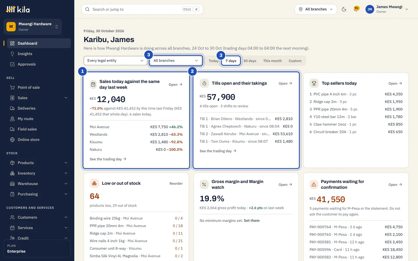The image size is (418, 261).
Task: Click the Deliveries truck icon
Action: click(12, 108)
